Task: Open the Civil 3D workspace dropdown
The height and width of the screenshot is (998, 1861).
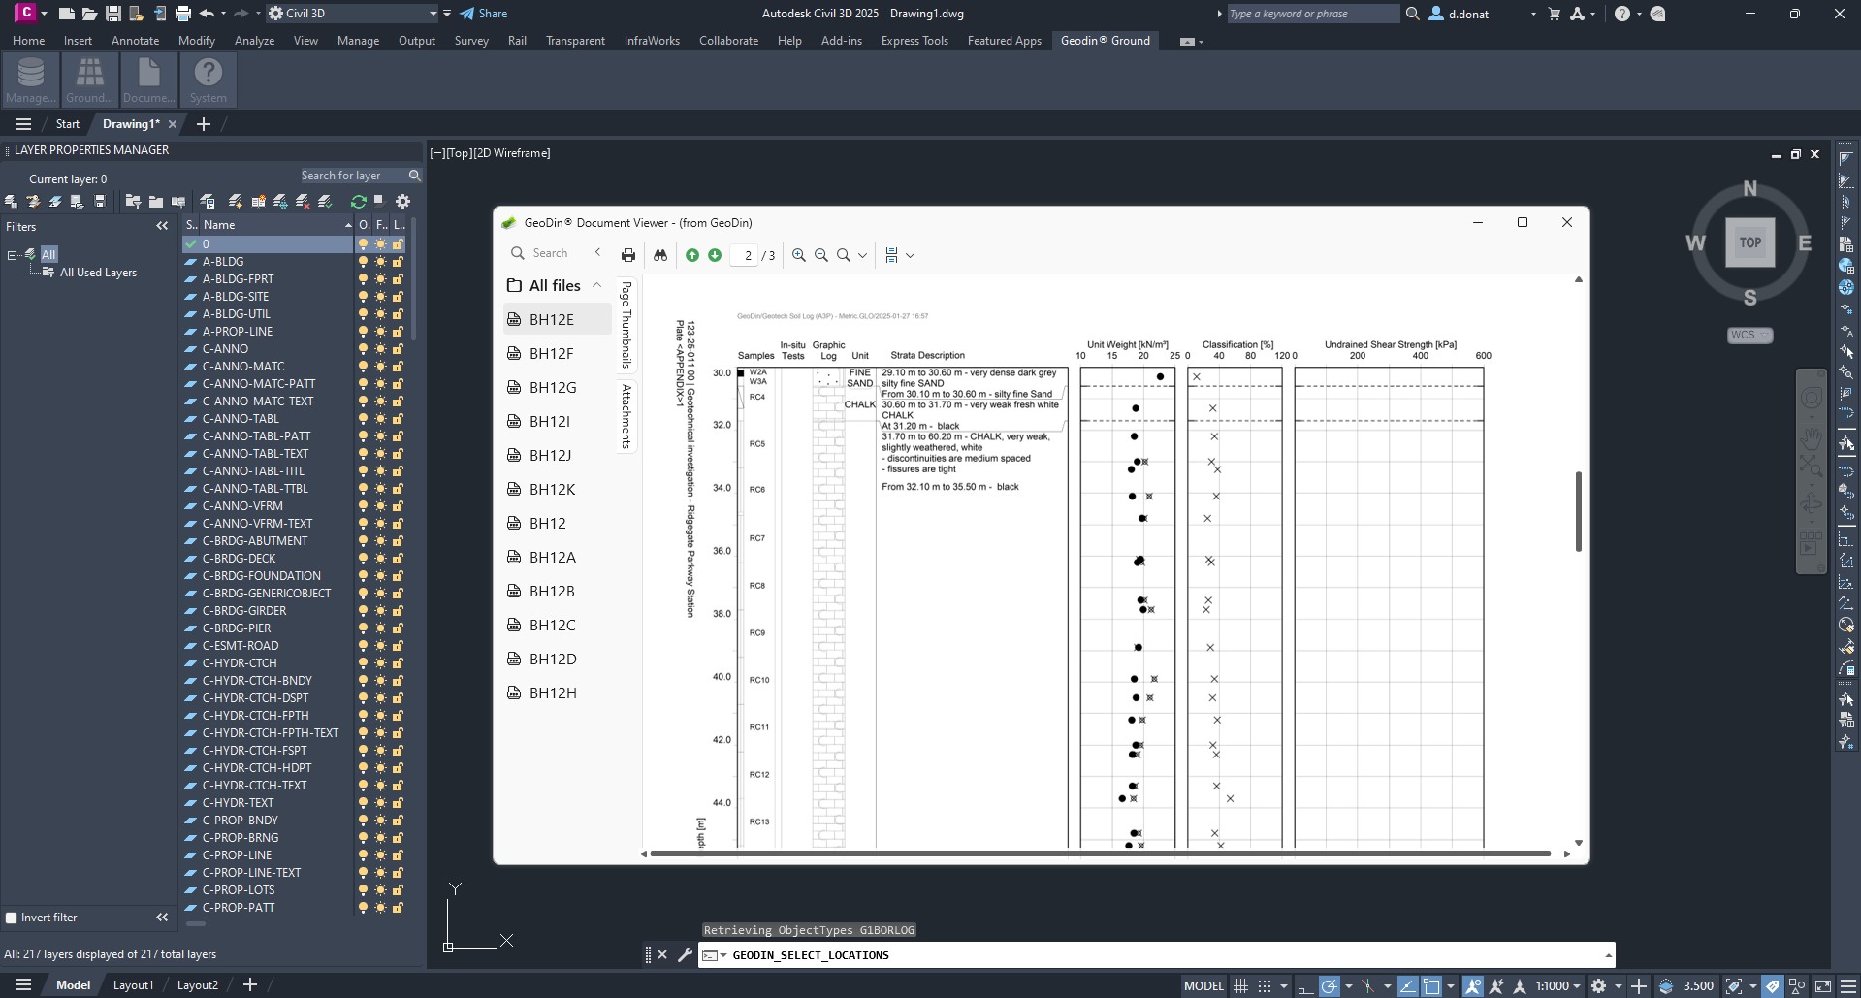Action: [x=433, y=14]
